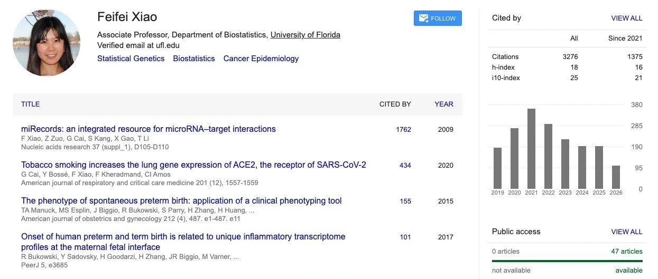This screenshot has height=279, width=658.
Task: Open Feifei Xiao's profile photo
Action: click(x=47, y=43)
